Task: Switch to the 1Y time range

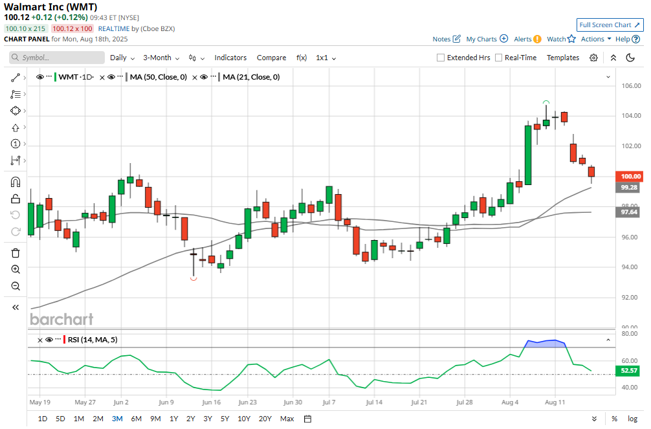Action: 174,419
